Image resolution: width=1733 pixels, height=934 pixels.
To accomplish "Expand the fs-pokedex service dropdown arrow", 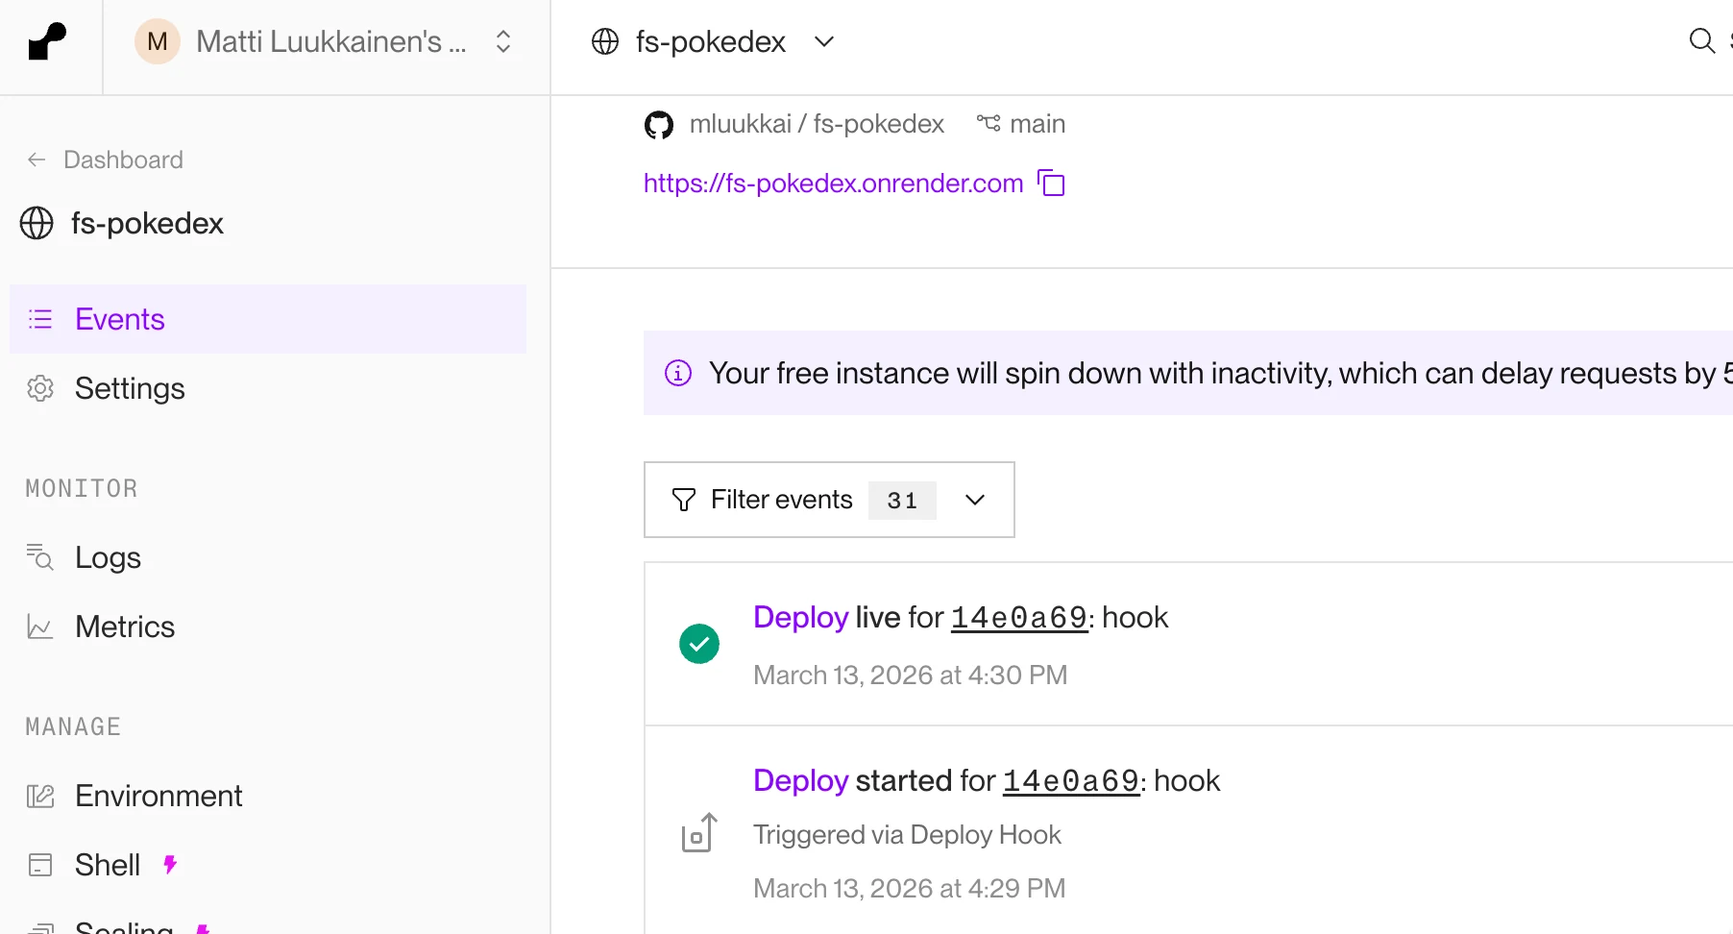I will 824,41.
